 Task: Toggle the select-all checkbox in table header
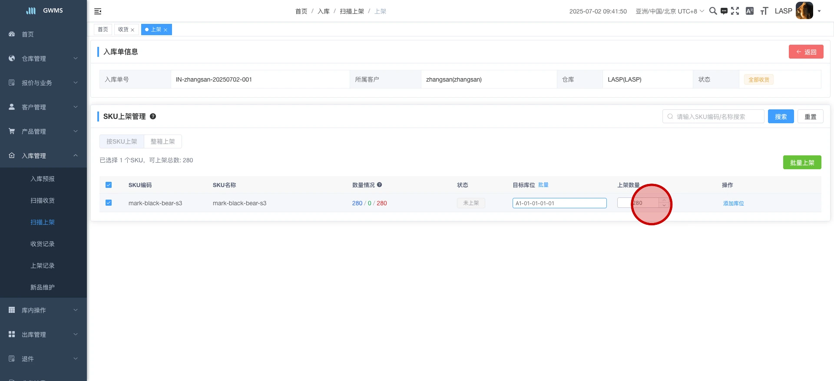109,185
